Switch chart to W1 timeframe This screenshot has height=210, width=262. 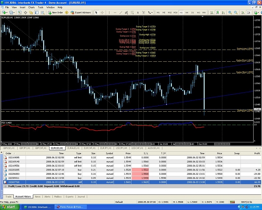pyautogui.click(x=198, y=13)
